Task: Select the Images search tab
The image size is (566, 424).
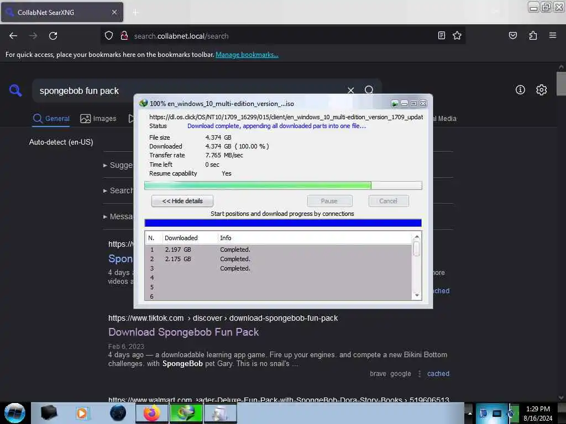Action: [x=98, y=118]
